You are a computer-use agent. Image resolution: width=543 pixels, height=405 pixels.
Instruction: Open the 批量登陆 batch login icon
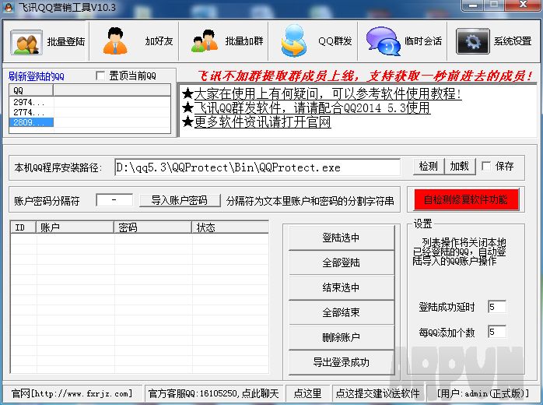[x=26, y=42]
